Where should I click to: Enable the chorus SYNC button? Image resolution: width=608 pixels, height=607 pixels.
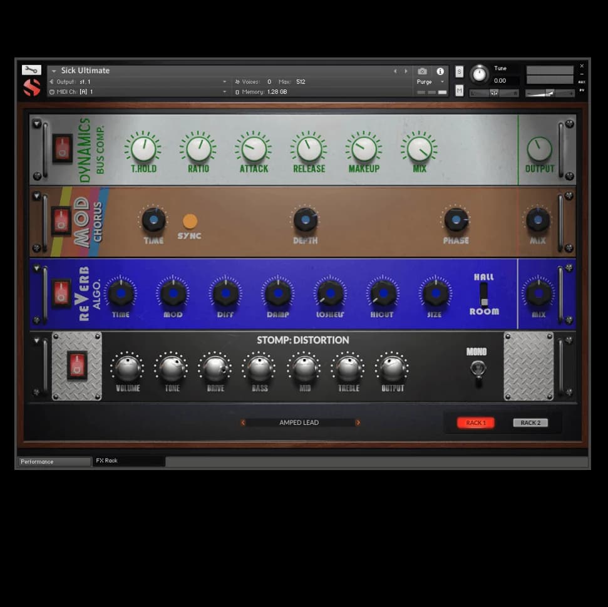190,222
